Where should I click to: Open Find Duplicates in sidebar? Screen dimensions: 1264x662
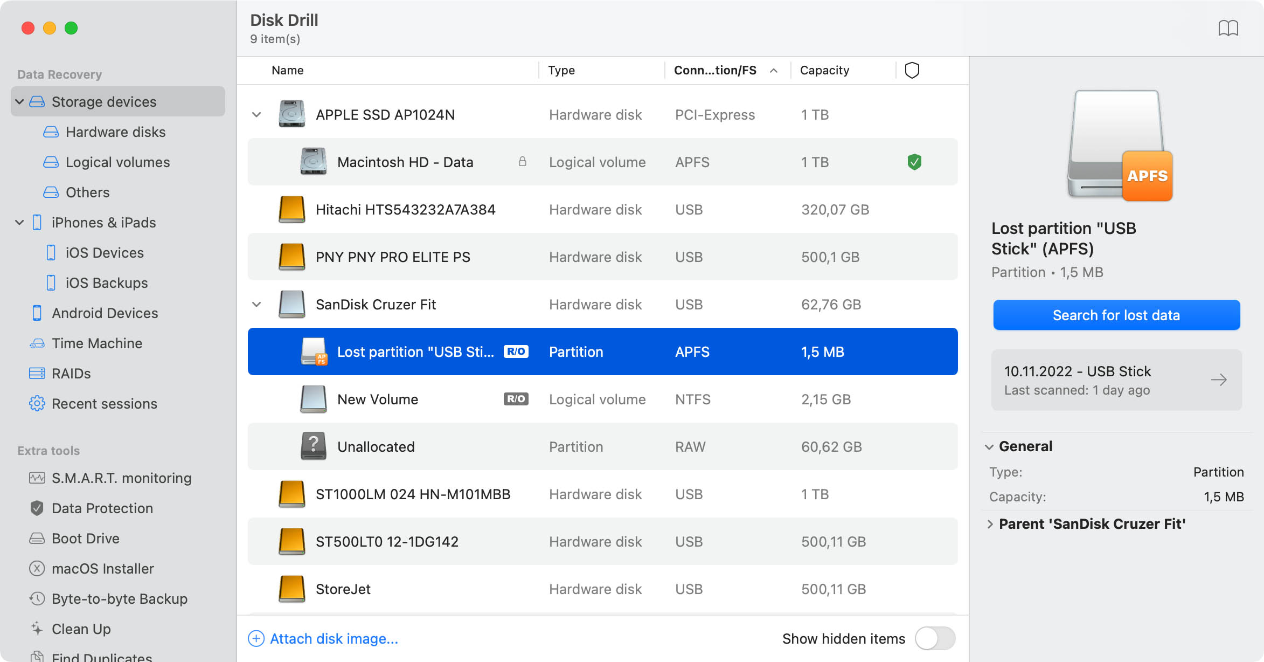[x=102, y=656]
